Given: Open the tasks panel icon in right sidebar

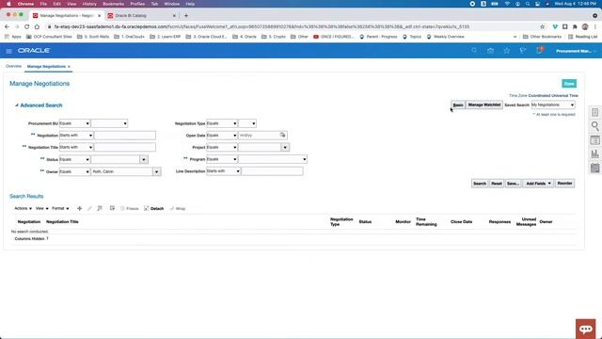Looking at the screenshot, I should 594,112.
